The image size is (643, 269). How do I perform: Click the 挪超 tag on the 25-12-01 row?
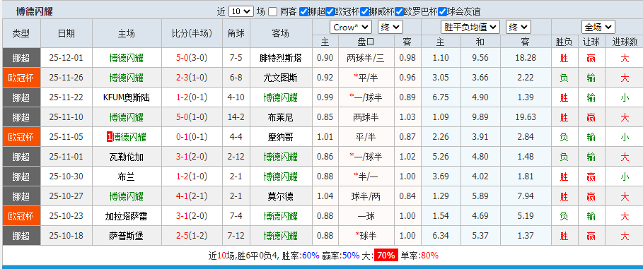pos(21,58)
